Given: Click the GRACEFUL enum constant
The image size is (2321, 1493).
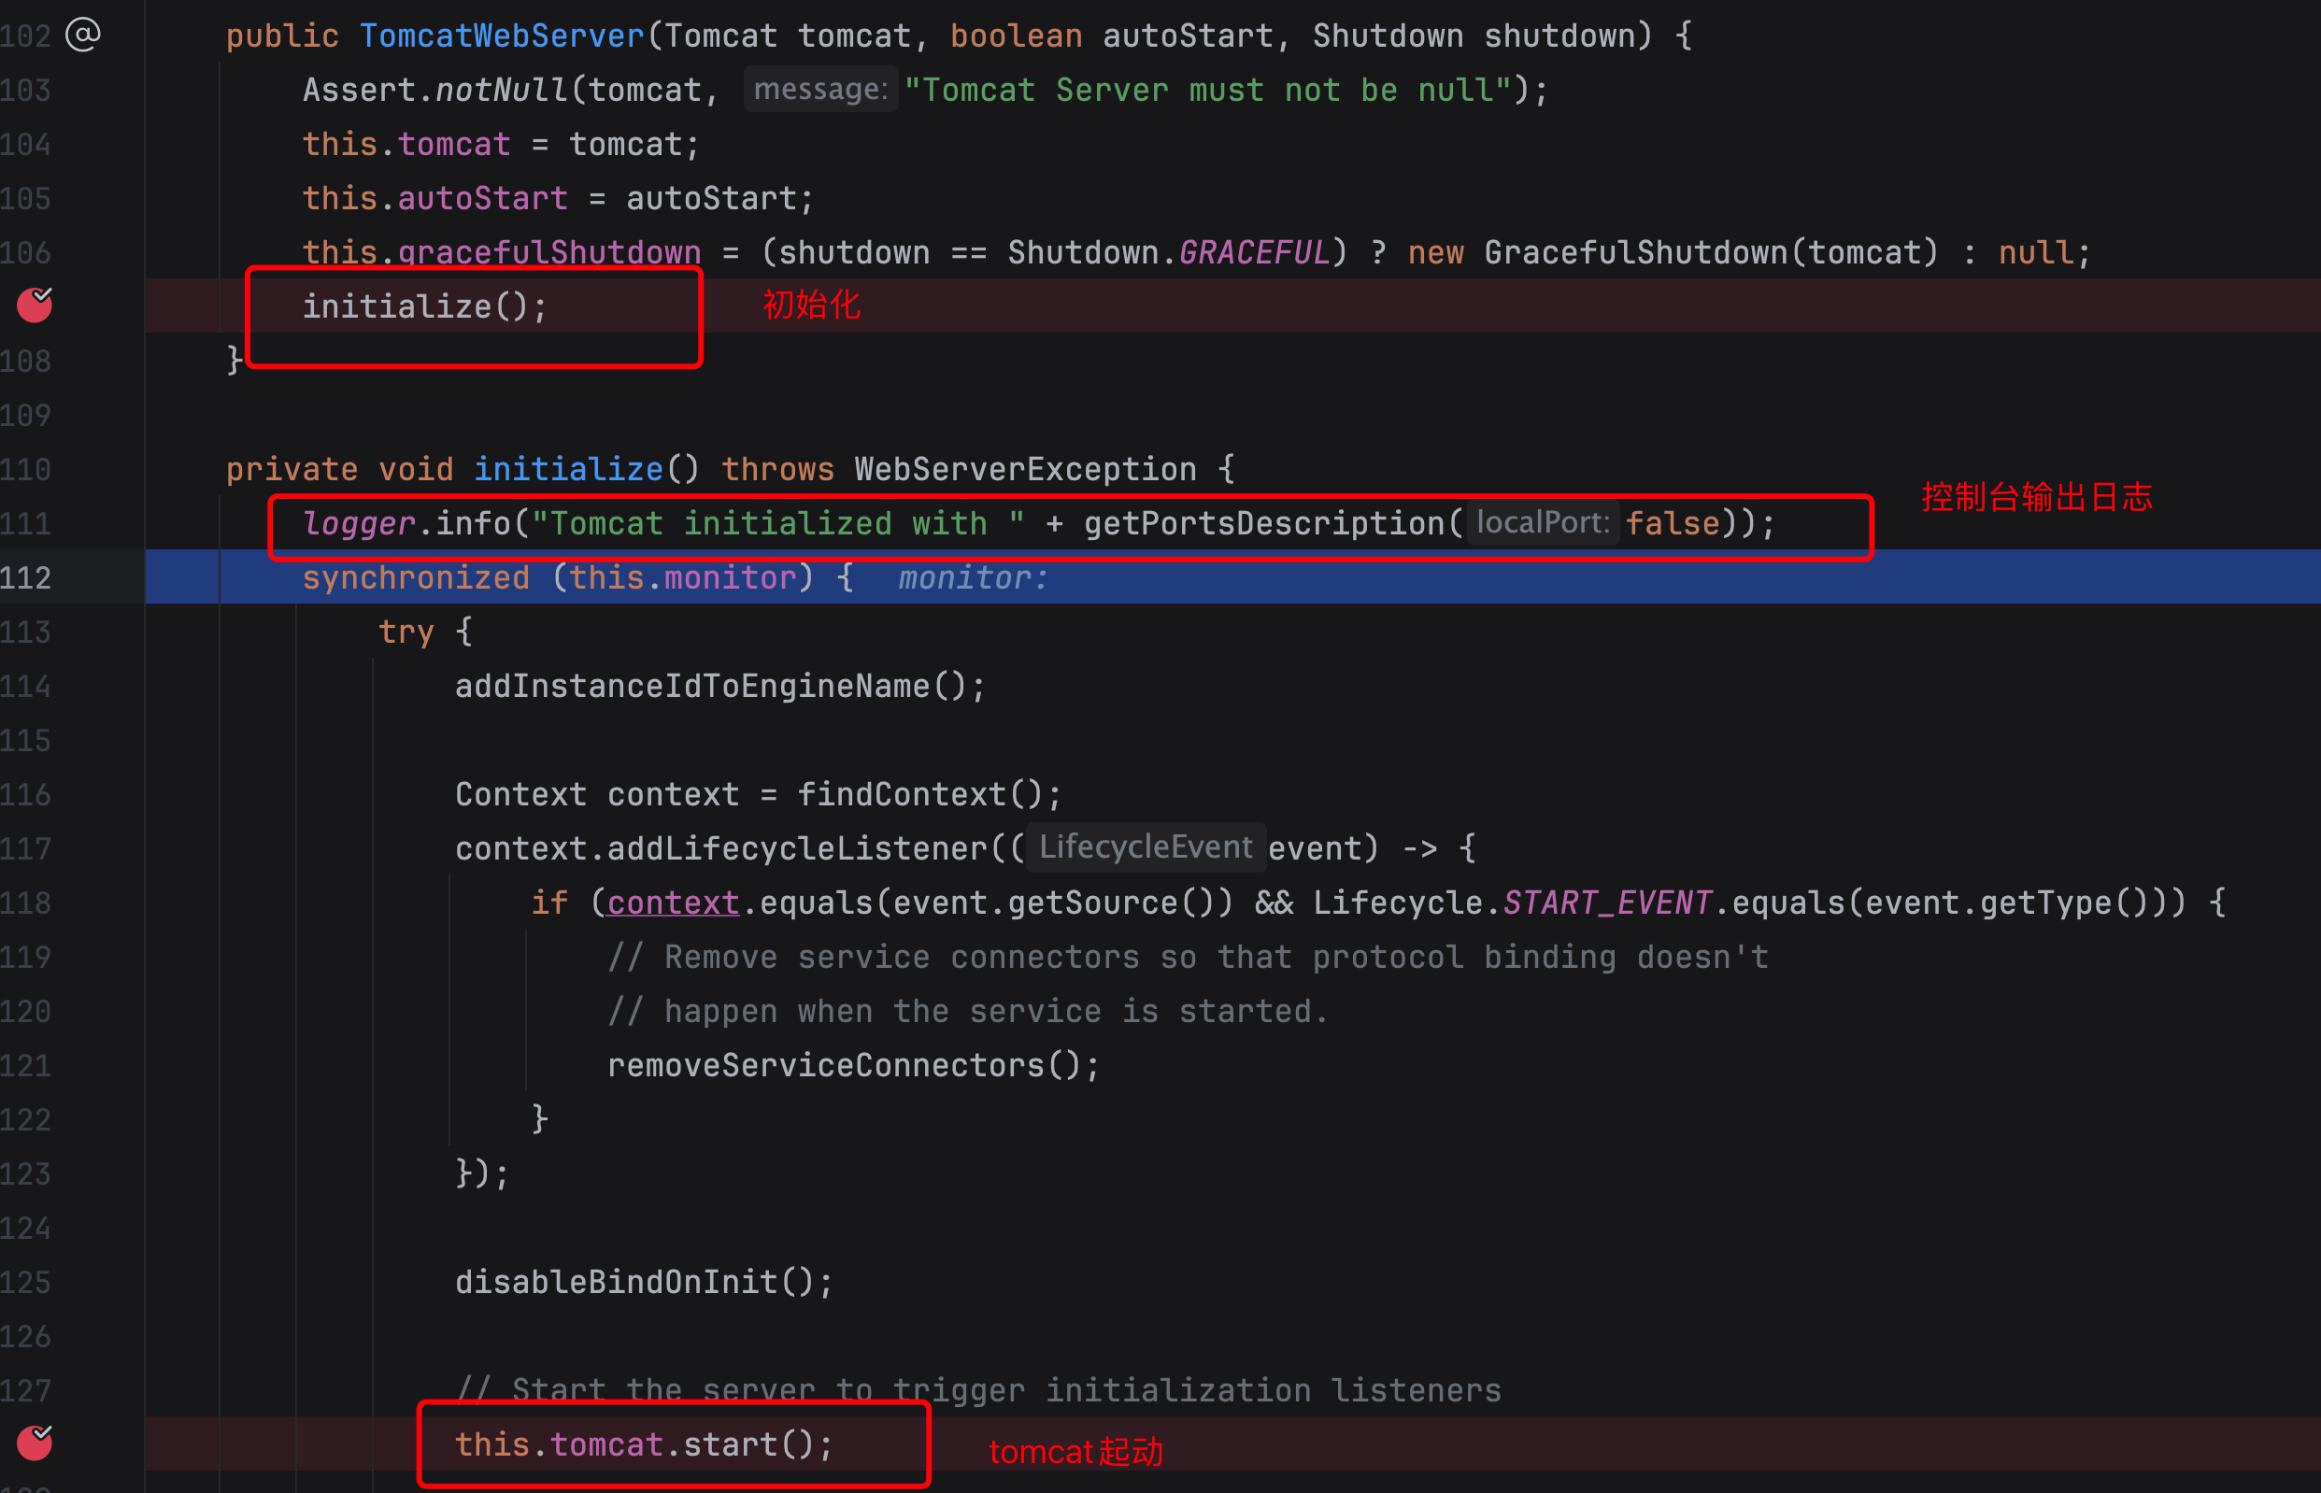Looking at the screenshot, I should (1254, 252).
